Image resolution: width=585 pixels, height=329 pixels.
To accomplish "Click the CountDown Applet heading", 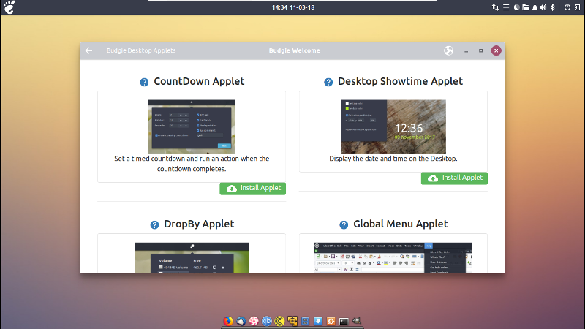I will click(199, 81).
